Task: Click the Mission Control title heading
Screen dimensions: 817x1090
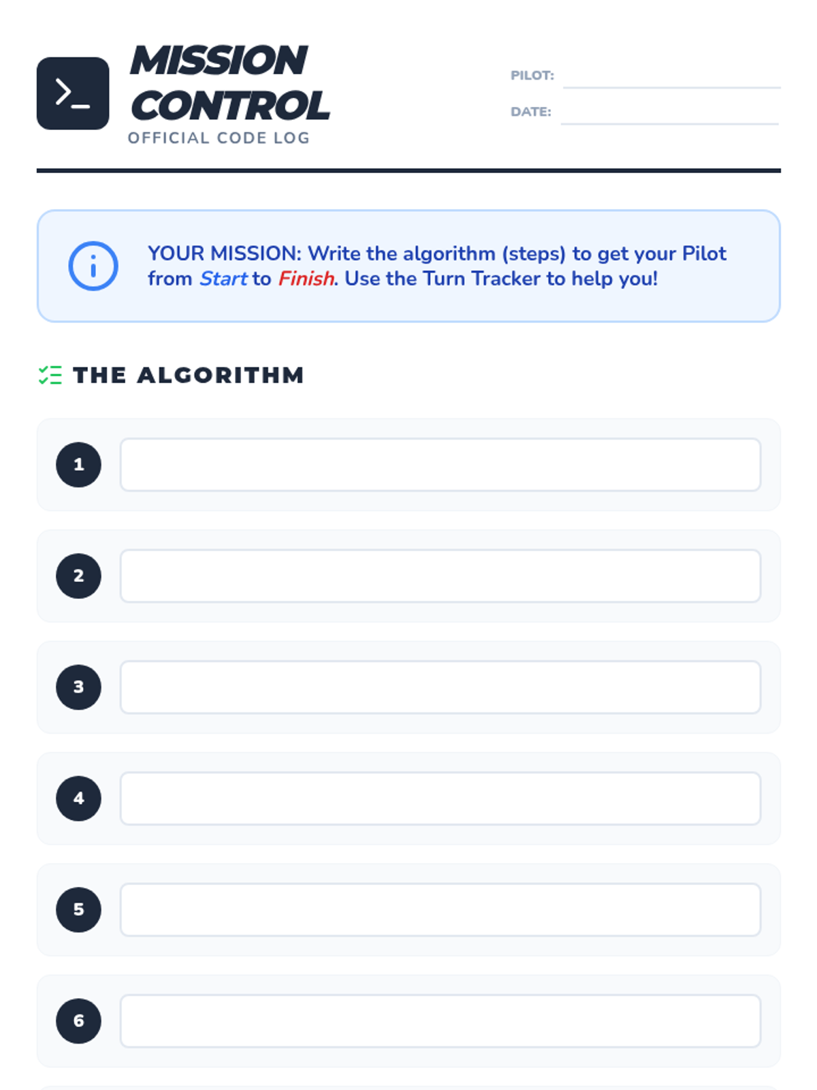Action: [229, 82]
